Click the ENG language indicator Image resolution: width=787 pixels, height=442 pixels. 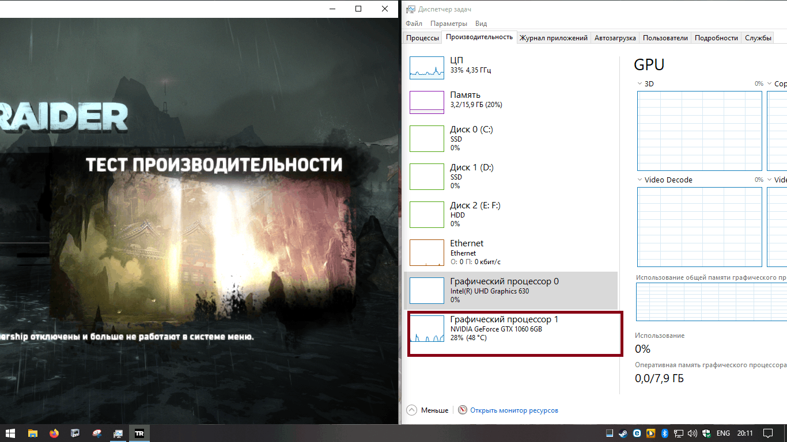pyautogui.click(x=723, y=433)
